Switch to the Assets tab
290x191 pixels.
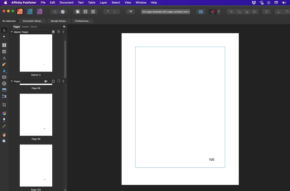tap(25, 27)
